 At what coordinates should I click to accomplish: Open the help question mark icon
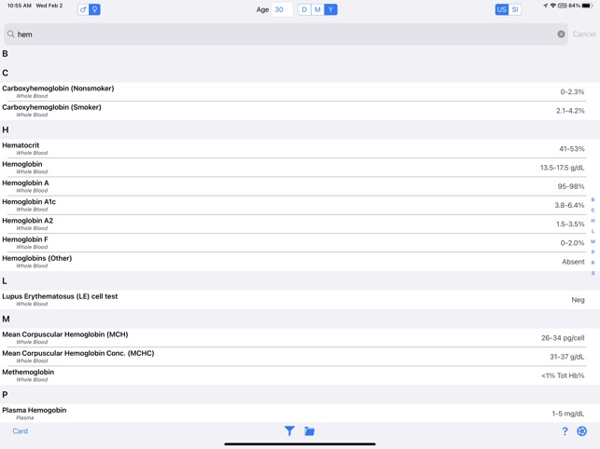tap(565, 431)
